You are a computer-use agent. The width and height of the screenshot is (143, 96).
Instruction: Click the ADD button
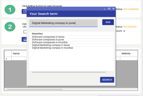[x=108, y=22]
